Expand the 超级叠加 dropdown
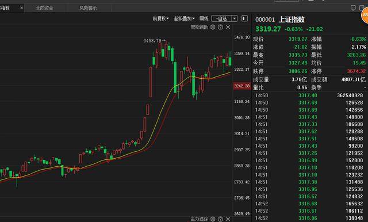Viewport: 368px width, 222px height. click(x=184, y=18)
